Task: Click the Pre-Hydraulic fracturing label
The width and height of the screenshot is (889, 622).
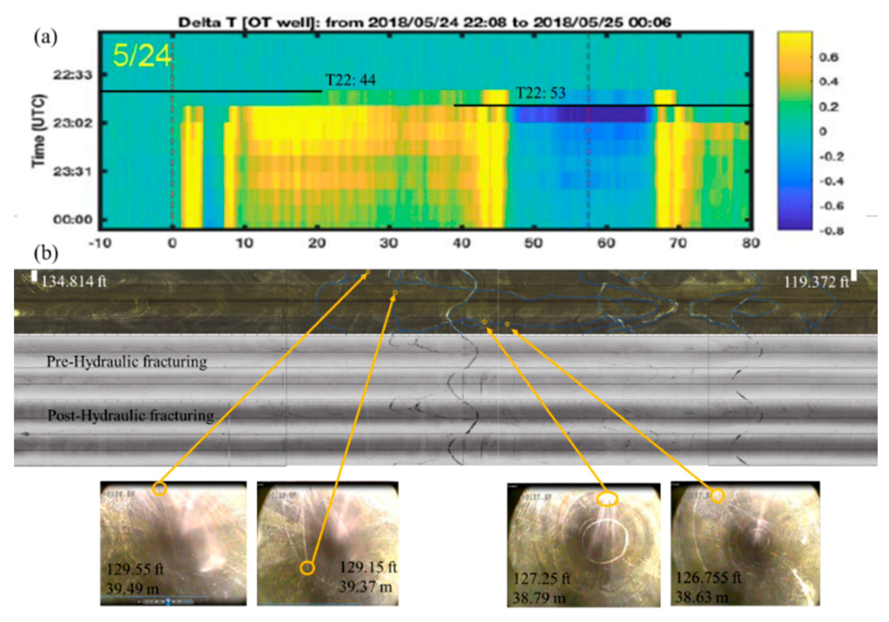Action: (127, 362)
